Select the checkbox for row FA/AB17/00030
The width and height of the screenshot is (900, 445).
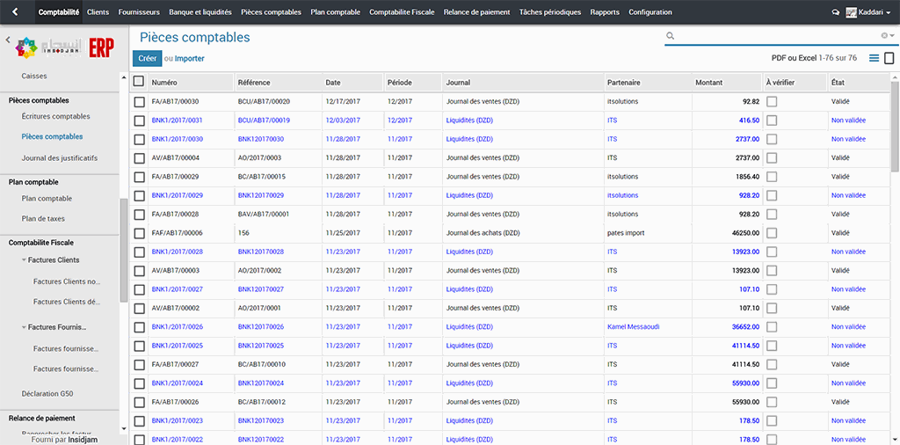click(139, 102)
